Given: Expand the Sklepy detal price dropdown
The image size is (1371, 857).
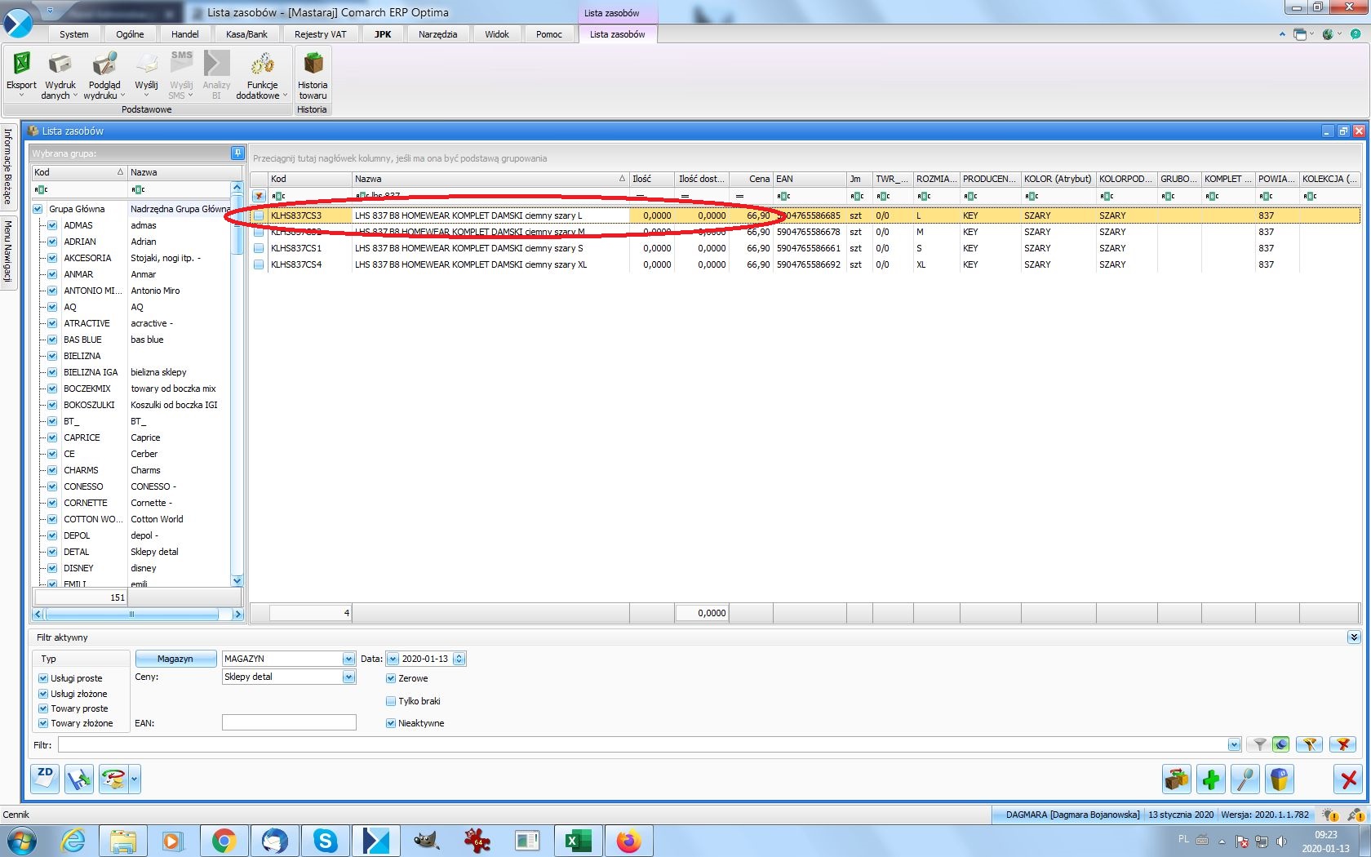Looking at the screenshot, I should point(348,677).
